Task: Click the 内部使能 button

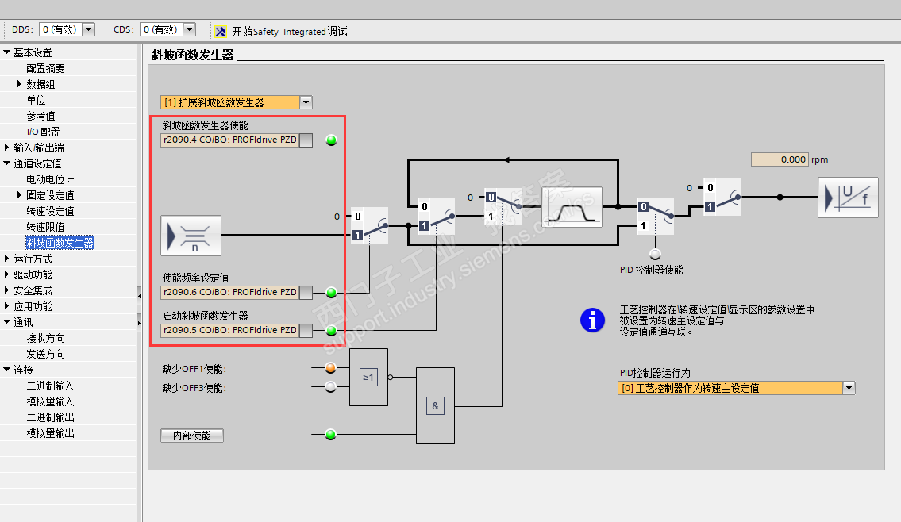Action: (x=192, y=436)
